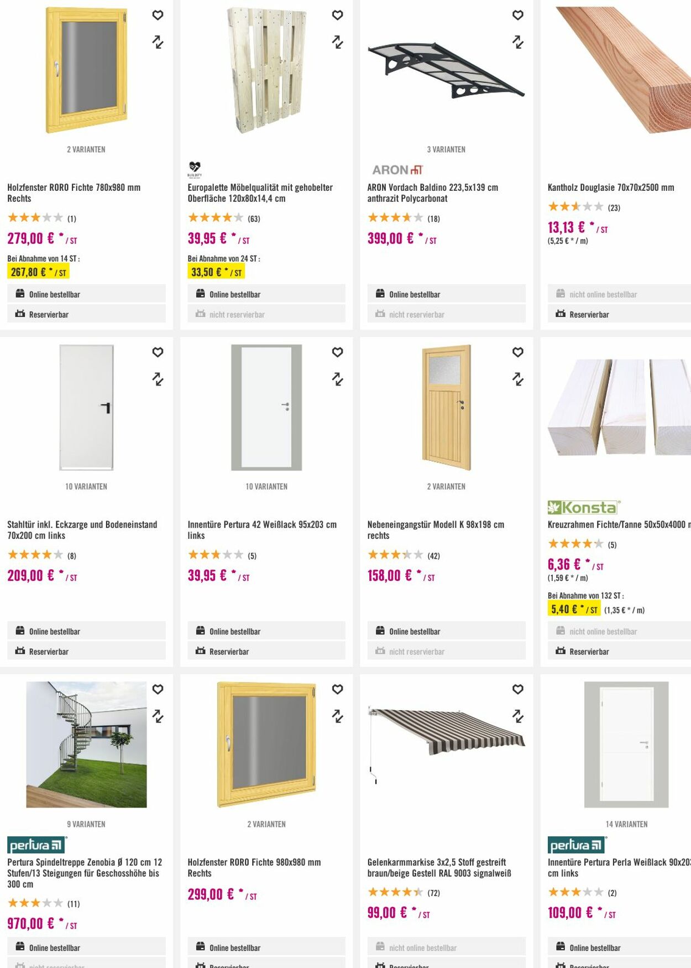Show 3 Varianten of ARON Vordach
The height and width of the screenshot is (968, 691).
coord(446,149)
